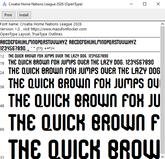Click the size 72 pangram sample
The height and width of the screenshot is (159, 165).
84,149
